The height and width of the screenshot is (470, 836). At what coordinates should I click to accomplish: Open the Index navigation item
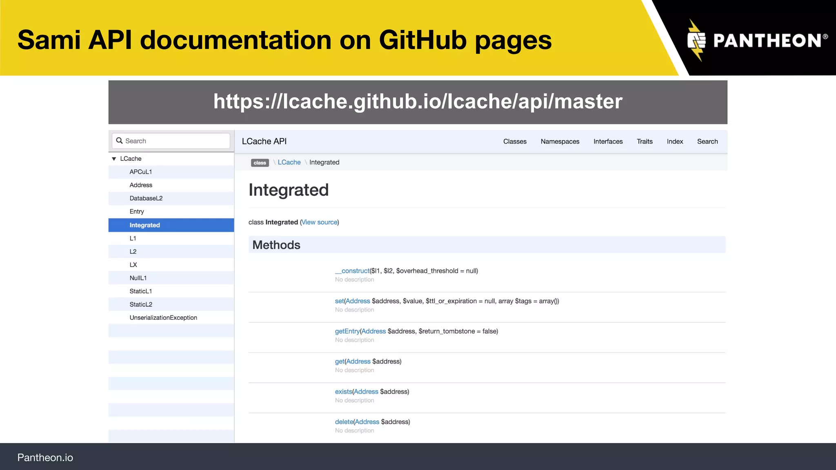[675, 142]
